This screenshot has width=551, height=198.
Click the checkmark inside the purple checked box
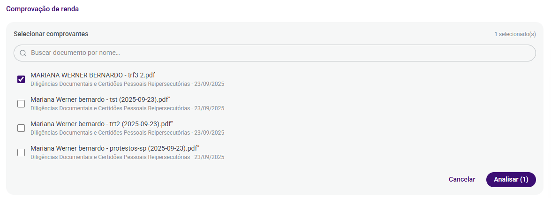point(21,79)
